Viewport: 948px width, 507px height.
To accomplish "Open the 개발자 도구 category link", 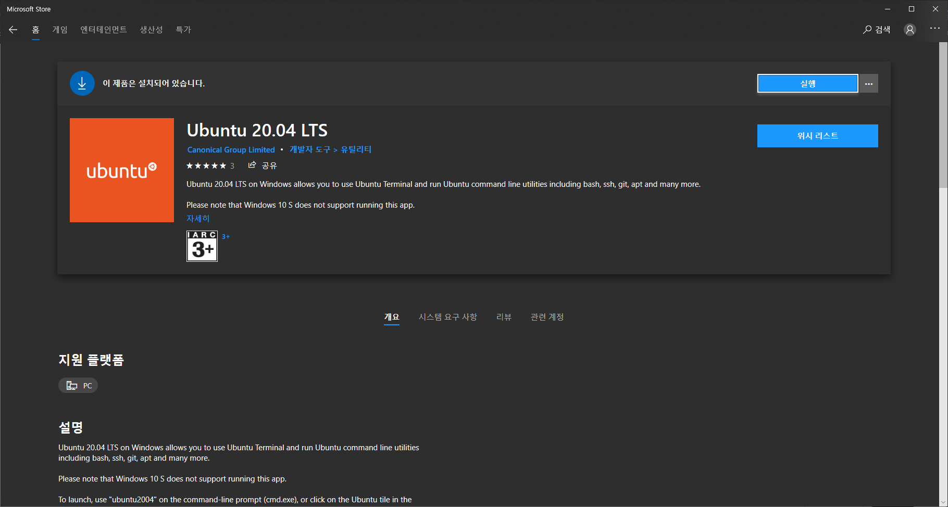I will click(310, 150).
